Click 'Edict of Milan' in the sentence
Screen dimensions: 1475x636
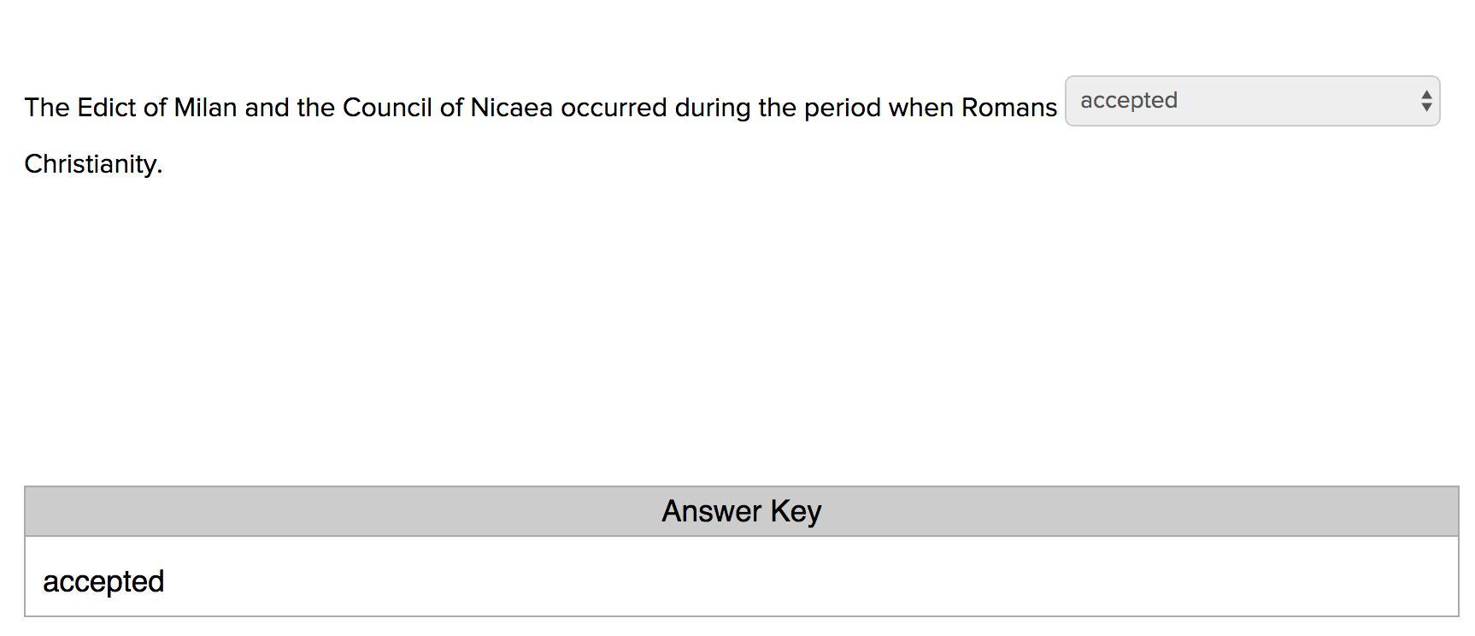pos(156,108)
